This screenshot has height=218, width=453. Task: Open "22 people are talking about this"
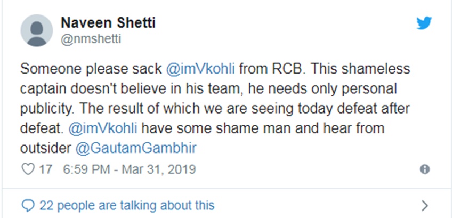coord(127,205)
